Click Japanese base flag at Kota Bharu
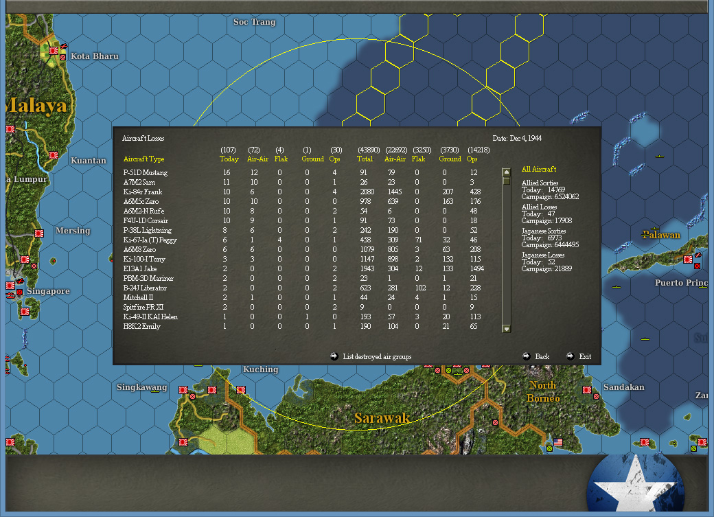 54,51
